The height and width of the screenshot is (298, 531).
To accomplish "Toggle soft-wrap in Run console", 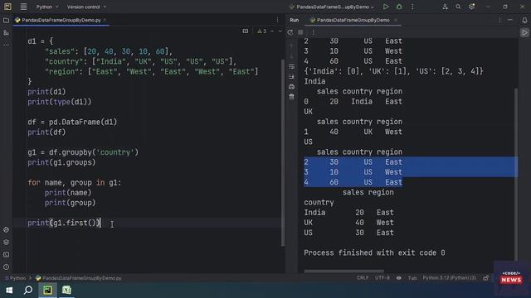I will pos(291,67).
